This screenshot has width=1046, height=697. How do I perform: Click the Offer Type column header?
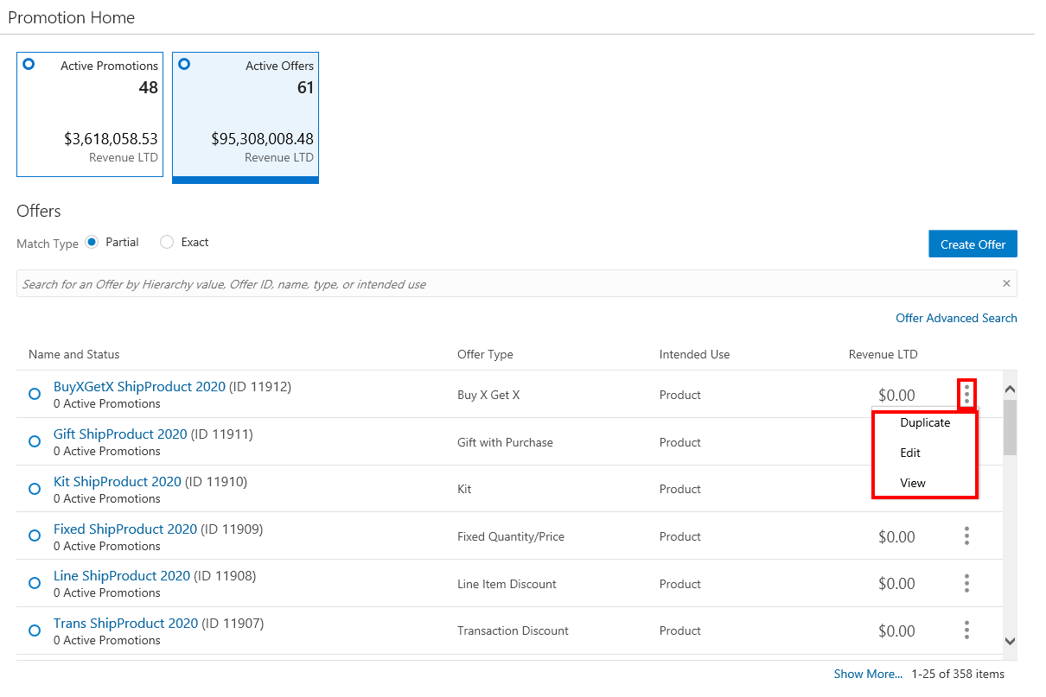pyautogui.click(x=485, y=354)
